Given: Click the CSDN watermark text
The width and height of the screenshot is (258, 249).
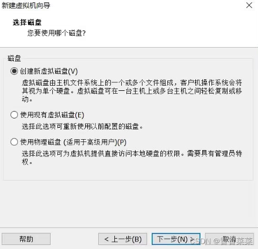Looking at the screenshot, I should point(221,241).
